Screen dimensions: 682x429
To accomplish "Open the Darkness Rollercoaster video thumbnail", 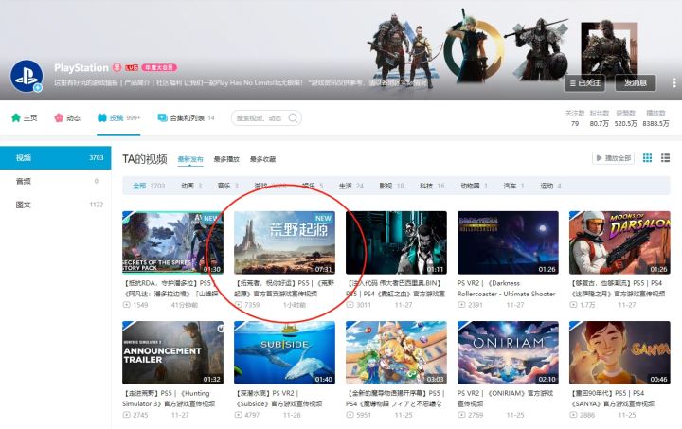I will point(508,242).
